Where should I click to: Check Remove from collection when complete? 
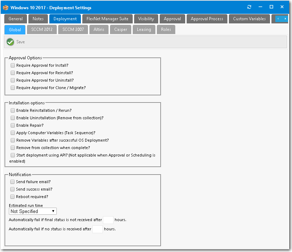(x=13, y=148)
